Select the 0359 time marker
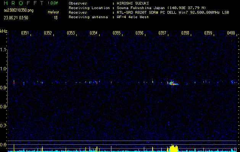This screenshot has height=152, width=240. coord(208,33)
